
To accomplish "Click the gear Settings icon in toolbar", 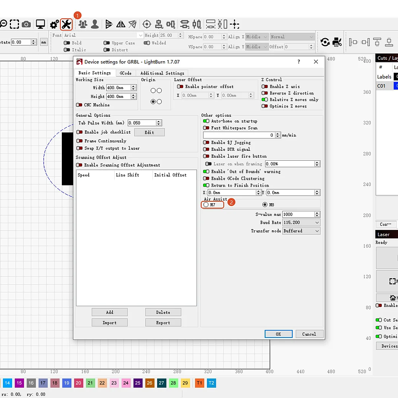I will pyautogui.click(x=54, y=24).
